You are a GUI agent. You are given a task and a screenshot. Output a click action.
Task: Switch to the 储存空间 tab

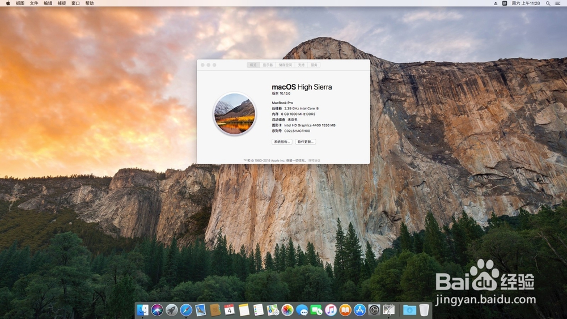pyautogui.click(x=285, y=65)
